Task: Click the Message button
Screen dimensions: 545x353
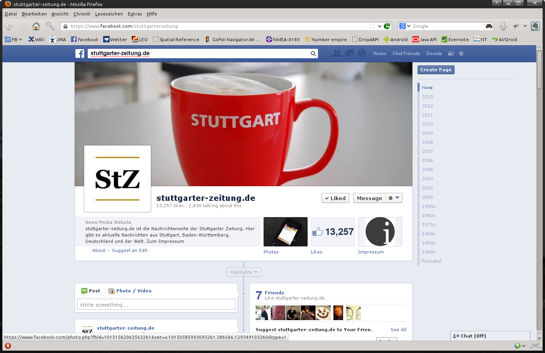Action: pyautogui.click(x=370, y=198)
